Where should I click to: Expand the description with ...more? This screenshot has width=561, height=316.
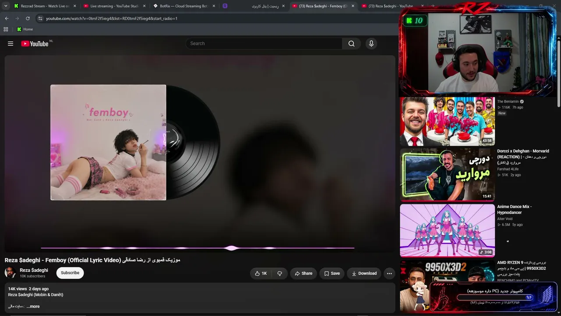point(33,306)
